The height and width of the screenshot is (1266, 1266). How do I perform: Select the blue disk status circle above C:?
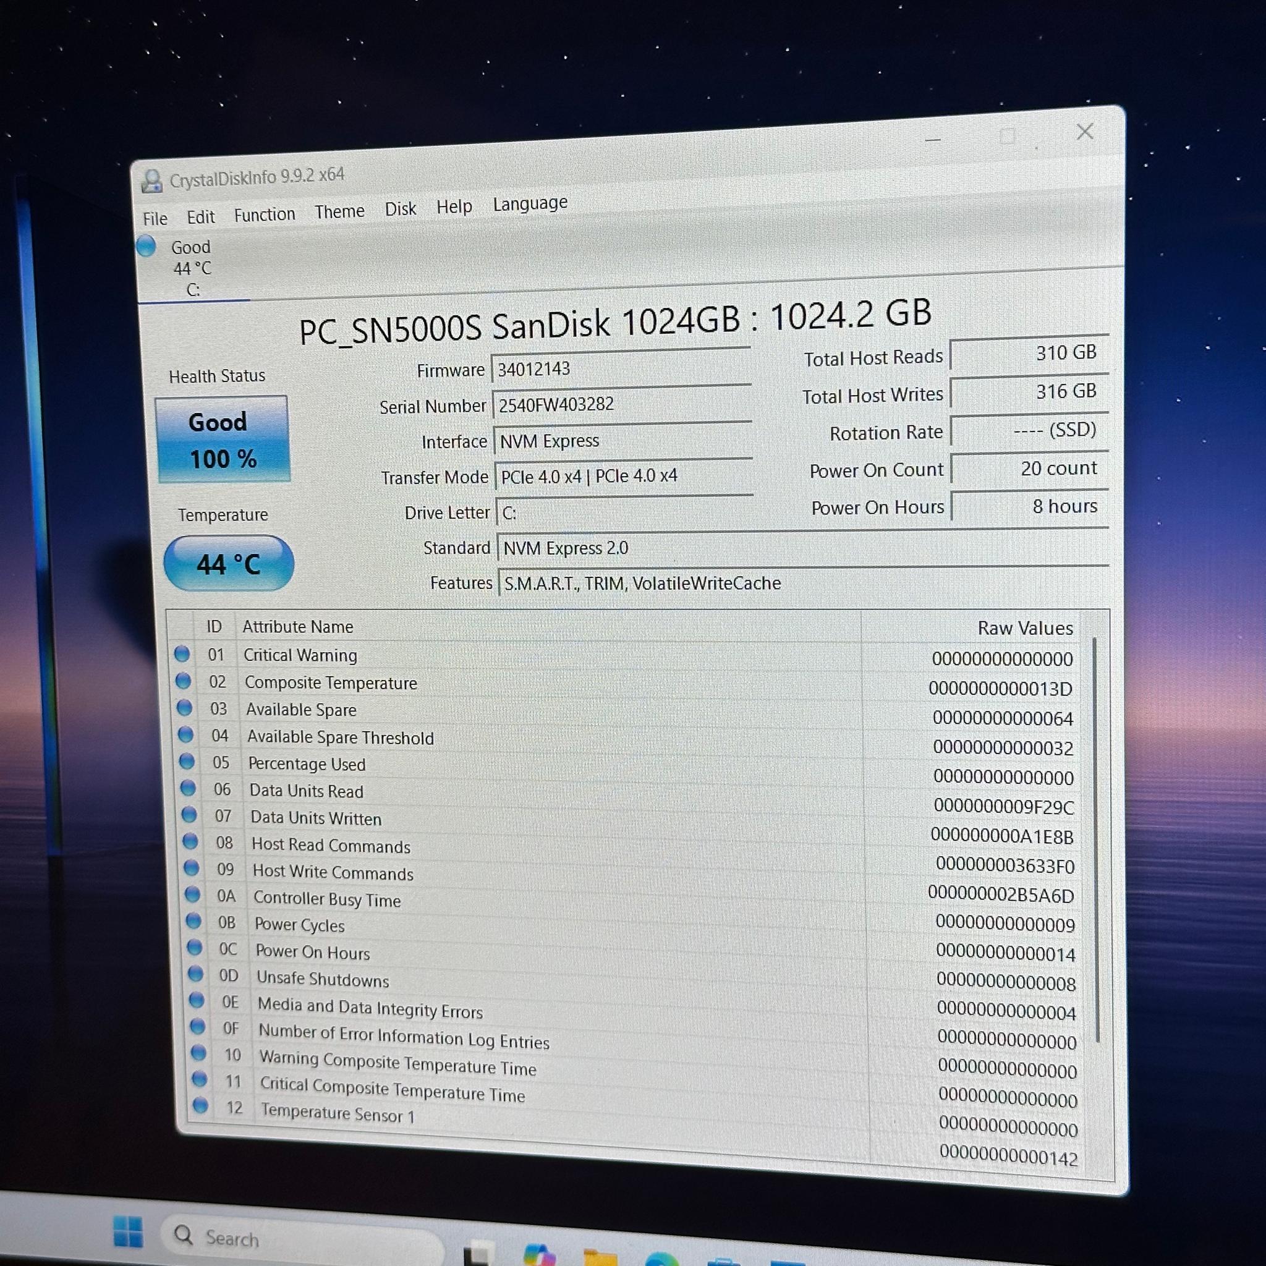(145, 247)
